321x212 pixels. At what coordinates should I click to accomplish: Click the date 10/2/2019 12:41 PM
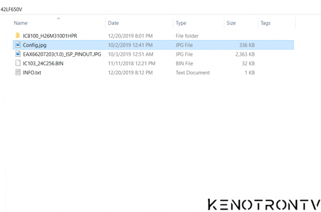(130, 45)
